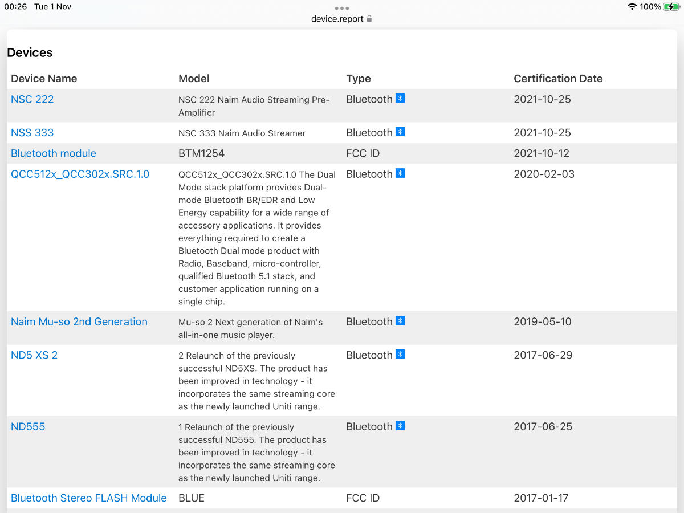
Task: Click FCC ID type in Bluetooth module row
Action: point(363,153)
